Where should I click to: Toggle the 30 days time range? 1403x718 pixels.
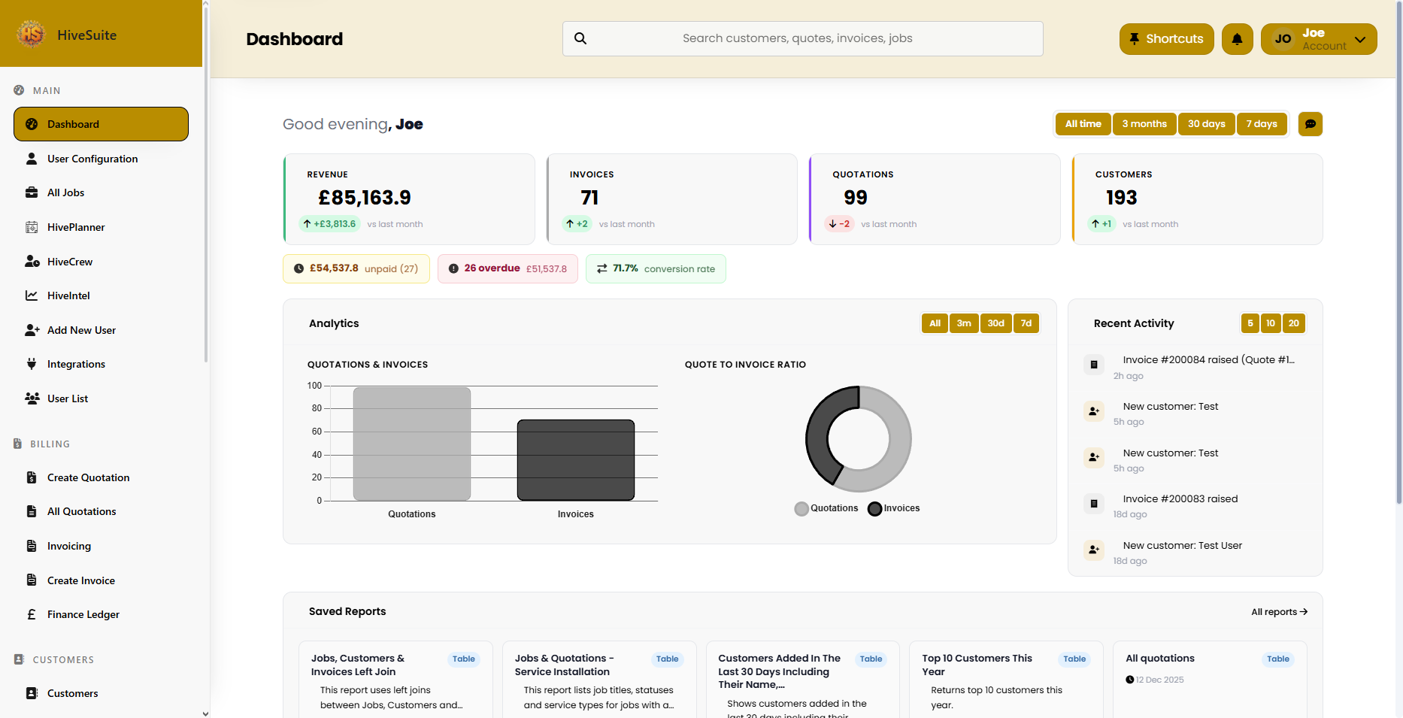[1206, 123]
